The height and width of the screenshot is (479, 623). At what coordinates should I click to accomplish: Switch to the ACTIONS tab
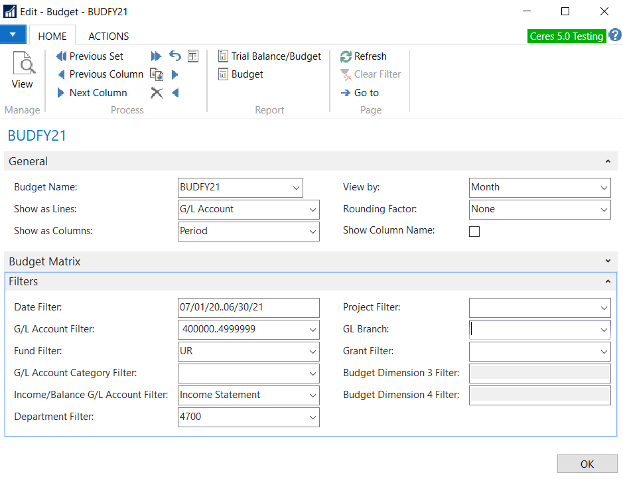109,36
